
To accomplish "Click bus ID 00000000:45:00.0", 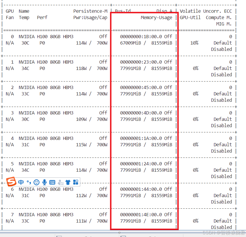I will click(x=141, y=88).
